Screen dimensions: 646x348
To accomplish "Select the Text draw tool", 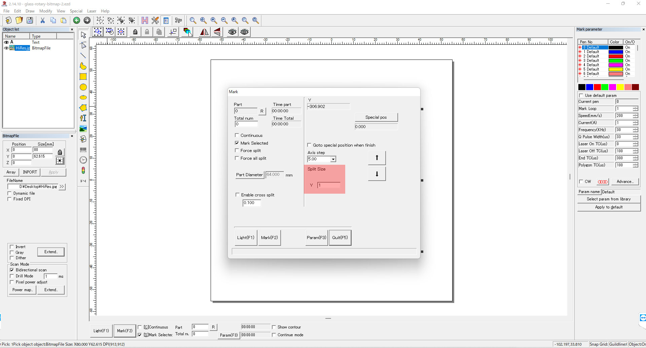I will [x=83, y=118].
